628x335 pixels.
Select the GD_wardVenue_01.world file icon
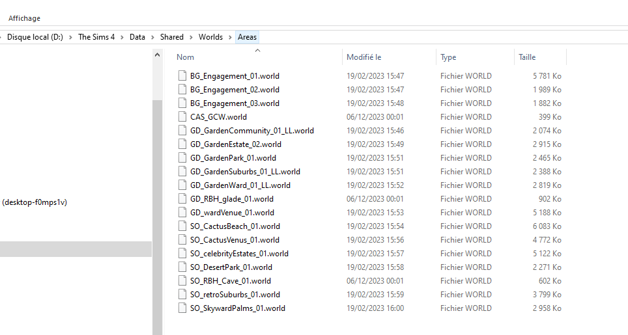[x=182, y=213]
